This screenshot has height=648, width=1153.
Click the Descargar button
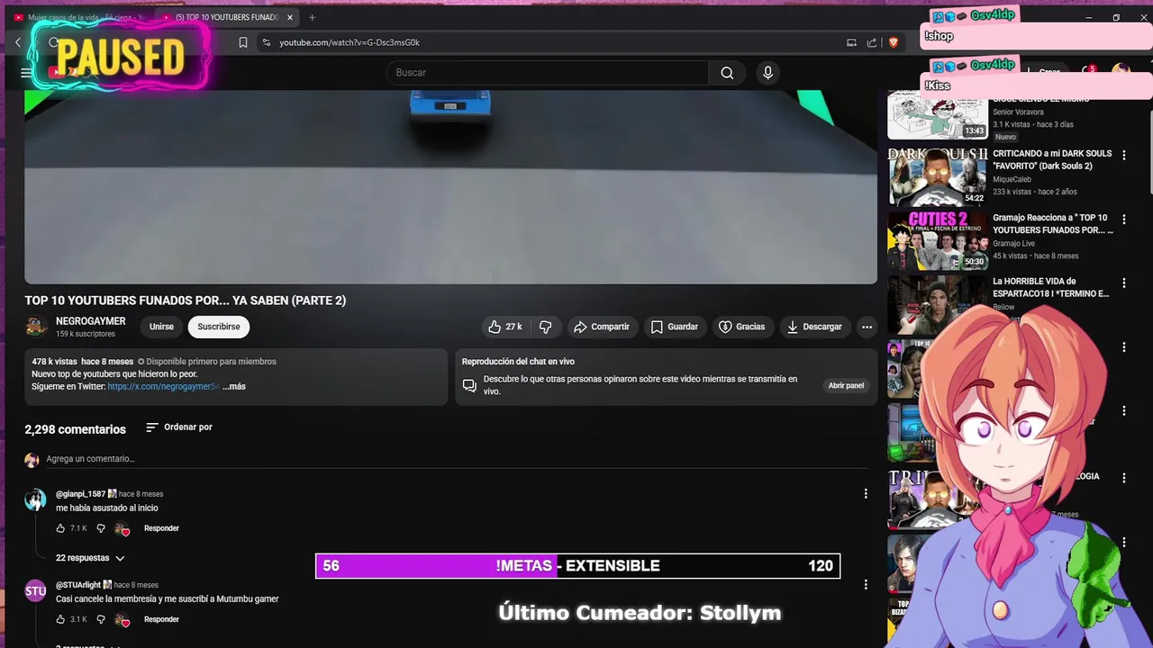pos(814,327)
